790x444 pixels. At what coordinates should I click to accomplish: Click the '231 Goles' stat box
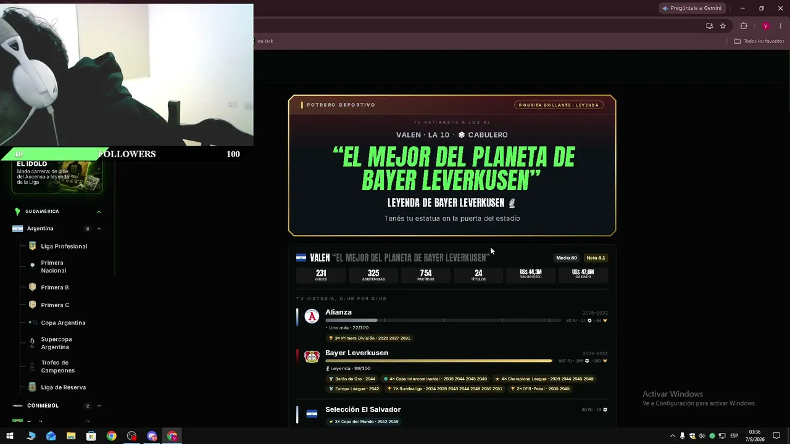321,275
